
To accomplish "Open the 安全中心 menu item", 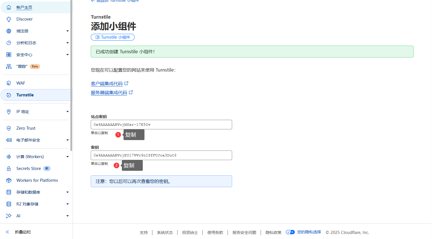I will pyautogui.click(x=24, y=55).
